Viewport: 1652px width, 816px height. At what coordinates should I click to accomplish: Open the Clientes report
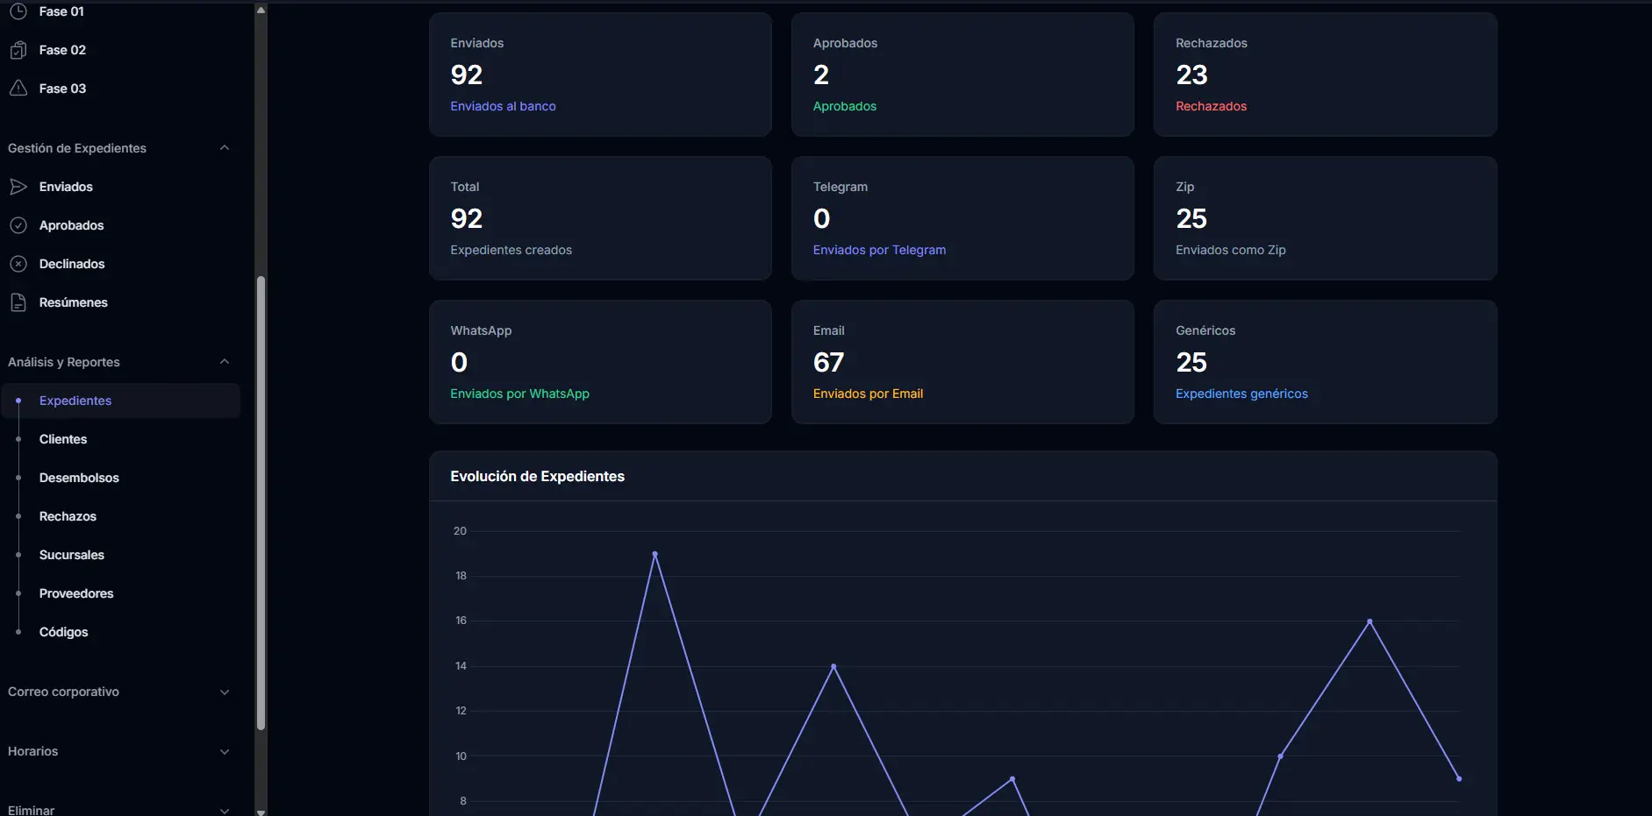(x=63, y=439)
